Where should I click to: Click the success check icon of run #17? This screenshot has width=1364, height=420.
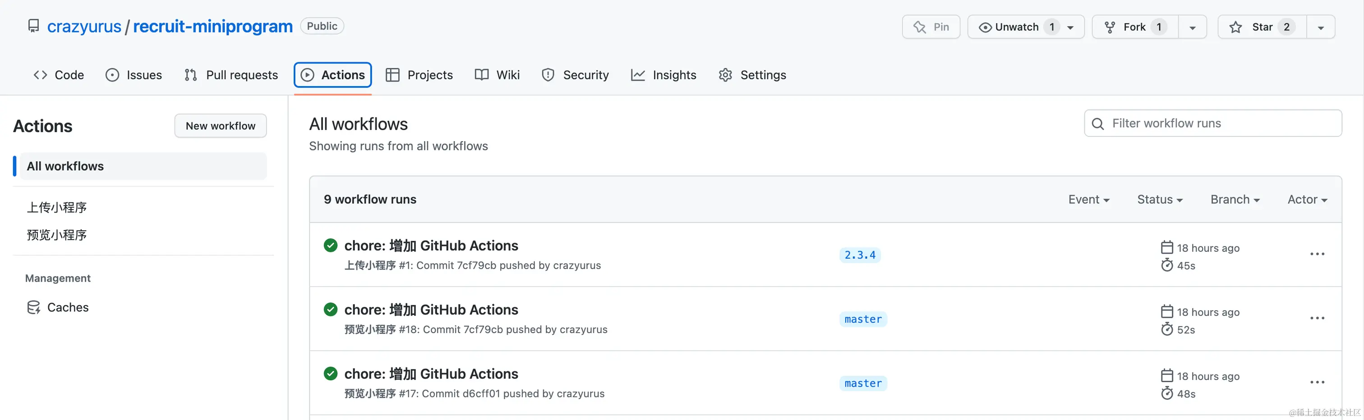pos(331,373)
